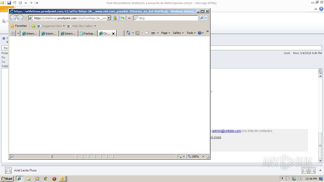Switch to second 'Intern...' tab

pos(49,34)
